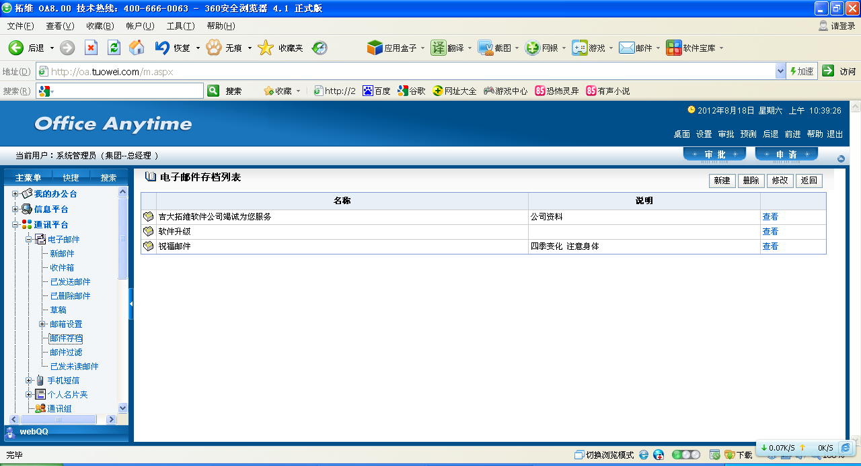Open the 软件宝库 software store icon

coord(673,48)
